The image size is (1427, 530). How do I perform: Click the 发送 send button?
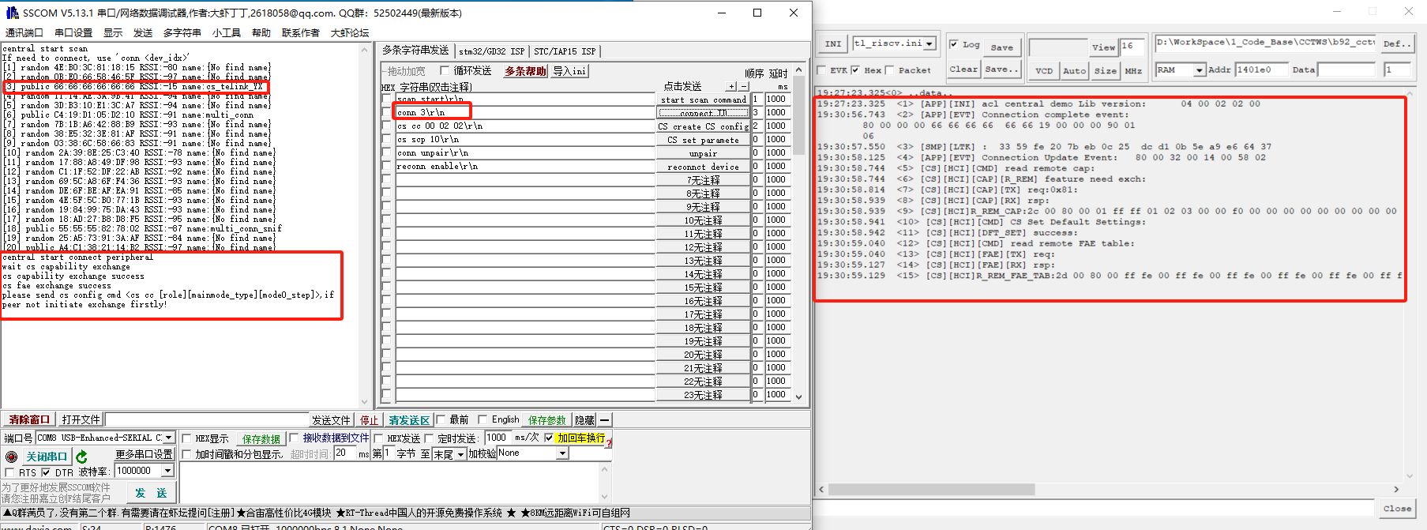pos(150,493)
